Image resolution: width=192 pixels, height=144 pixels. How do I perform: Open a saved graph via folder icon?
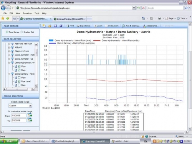tap(50, 26)
